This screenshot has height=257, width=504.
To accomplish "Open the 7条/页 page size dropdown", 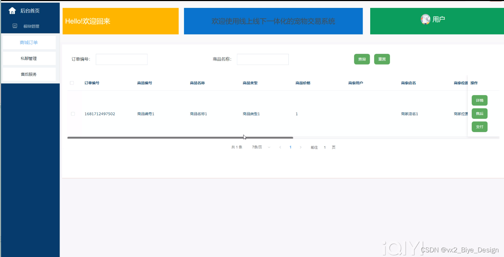I will tap(261, 148).
